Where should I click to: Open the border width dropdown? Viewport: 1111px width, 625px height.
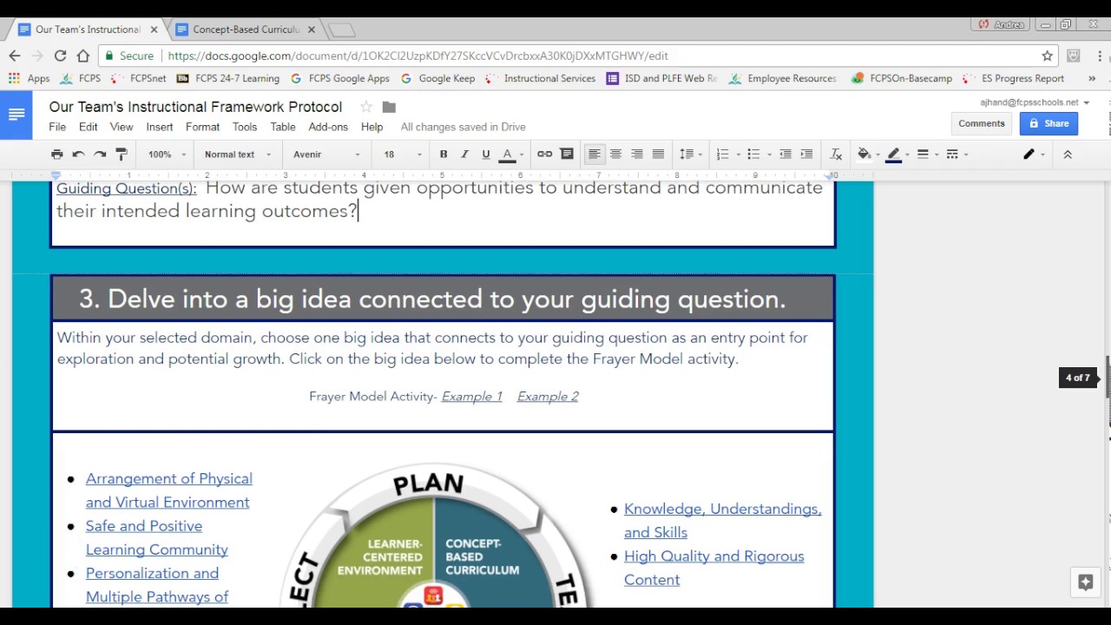point(927,155)
